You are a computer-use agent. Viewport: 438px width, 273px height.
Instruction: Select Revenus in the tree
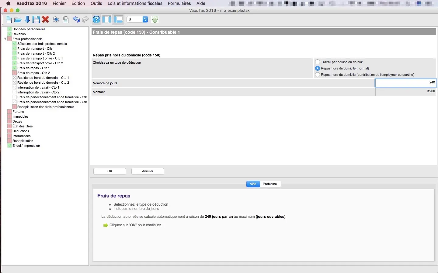(19, 34)
